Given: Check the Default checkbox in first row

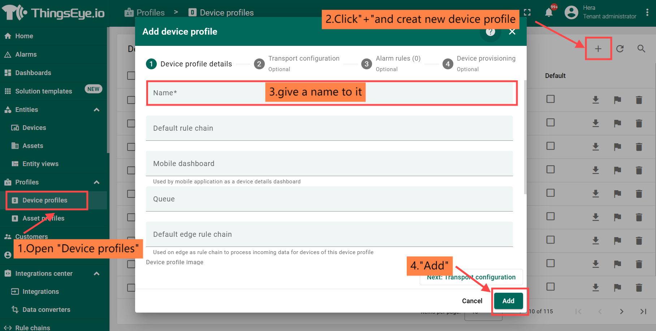Looking at the screenshot, I should 551,99.
